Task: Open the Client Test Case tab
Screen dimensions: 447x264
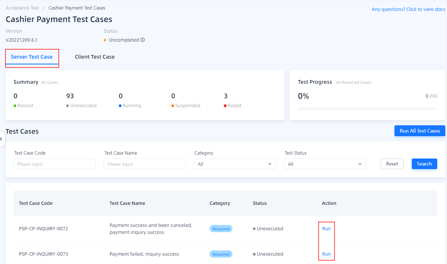Action: point(95,57)
